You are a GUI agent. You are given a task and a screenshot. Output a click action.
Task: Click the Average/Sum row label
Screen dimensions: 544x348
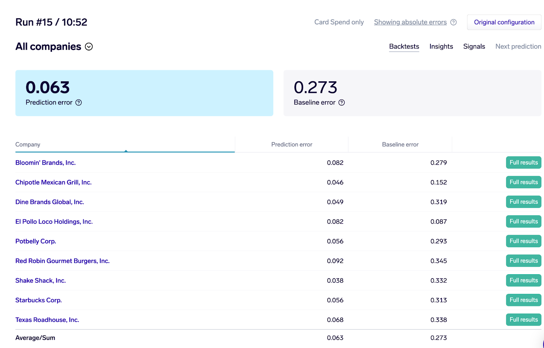point(35,338)
